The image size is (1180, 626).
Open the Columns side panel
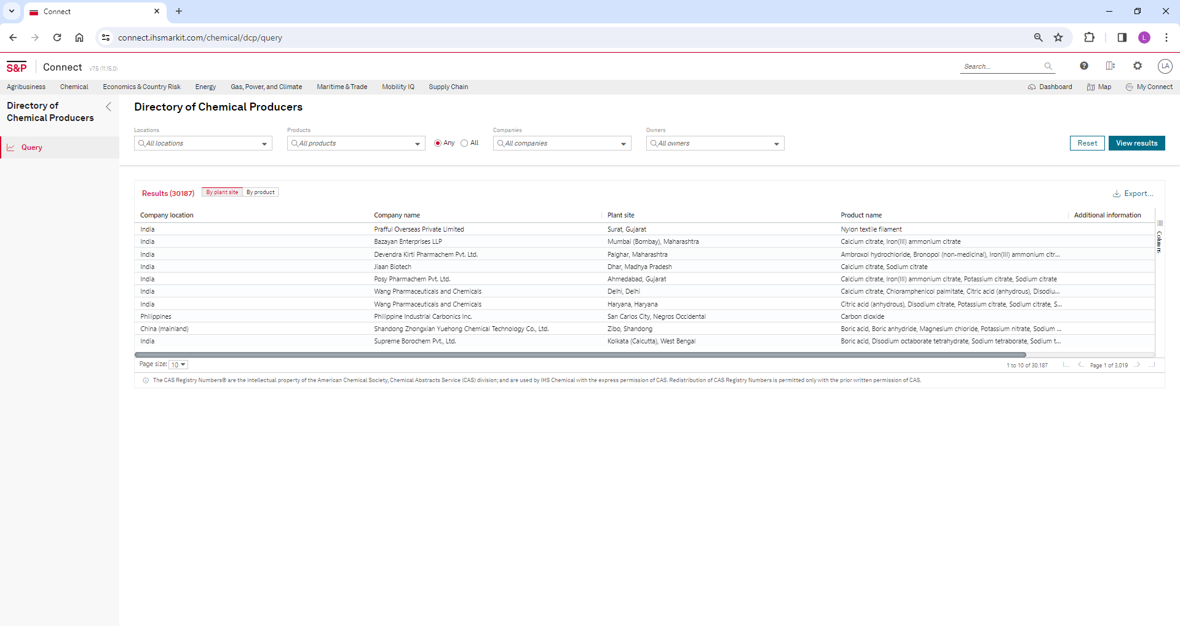(1160, 237)
